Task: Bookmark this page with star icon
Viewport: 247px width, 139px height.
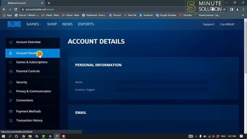Action: pos(225,9)
